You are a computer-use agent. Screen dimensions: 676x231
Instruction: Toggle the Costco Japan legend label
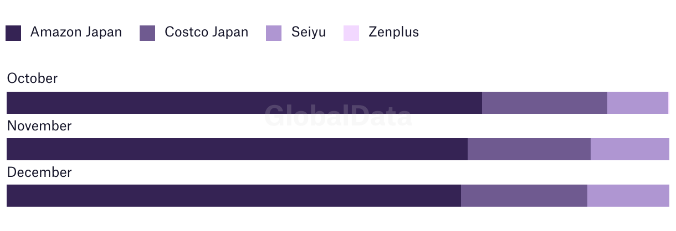pos(206,32)
